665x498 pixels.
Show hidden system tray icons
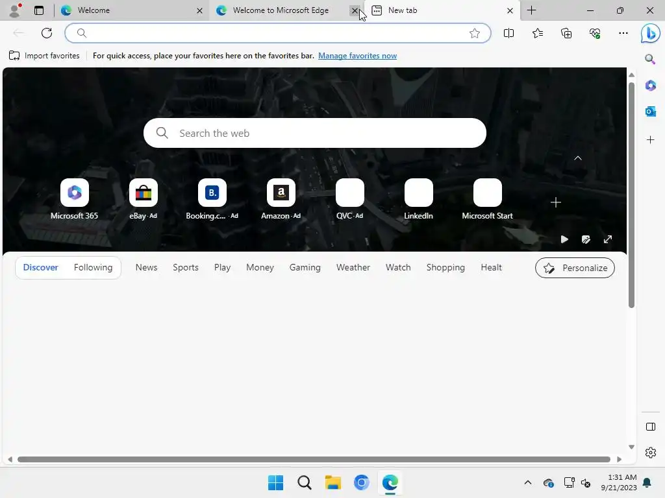coord(527,482)
